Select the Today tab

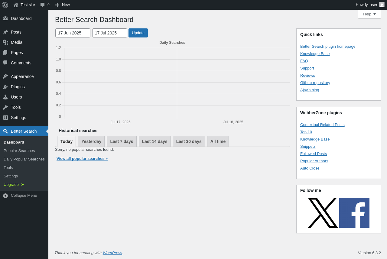pyautogui.click(x=67, y=141)
